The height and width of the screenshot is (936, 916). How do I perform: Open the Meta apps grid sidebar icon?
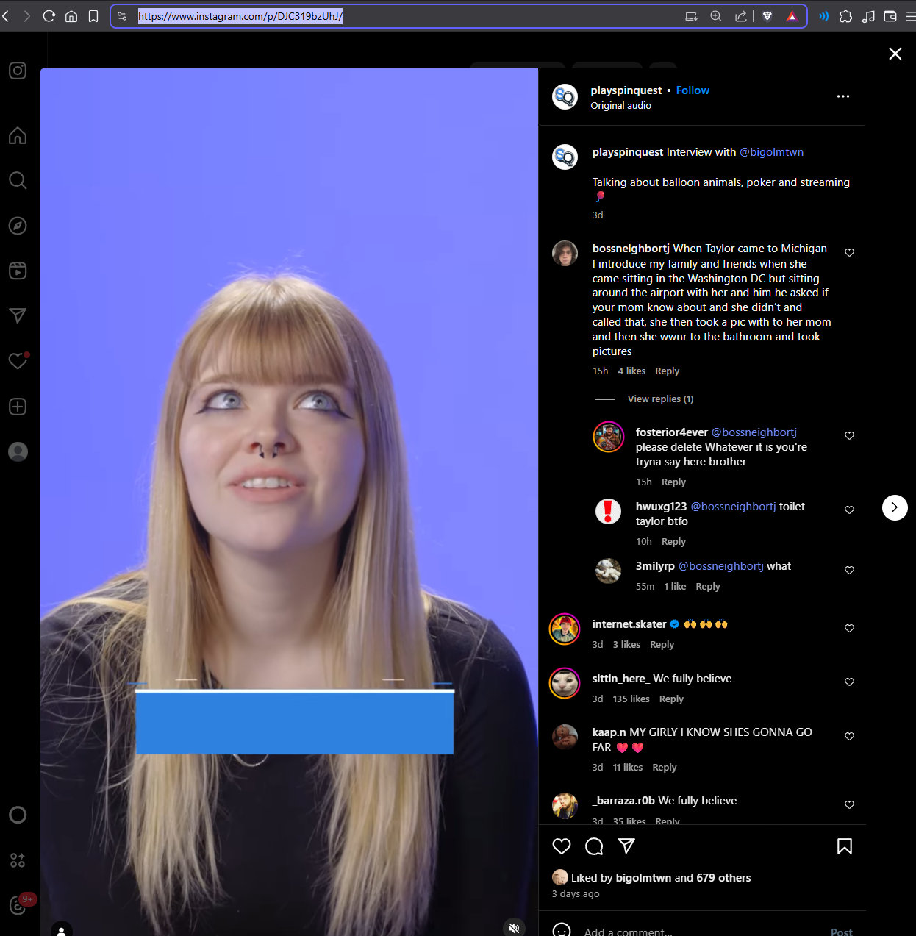point(18,860)
